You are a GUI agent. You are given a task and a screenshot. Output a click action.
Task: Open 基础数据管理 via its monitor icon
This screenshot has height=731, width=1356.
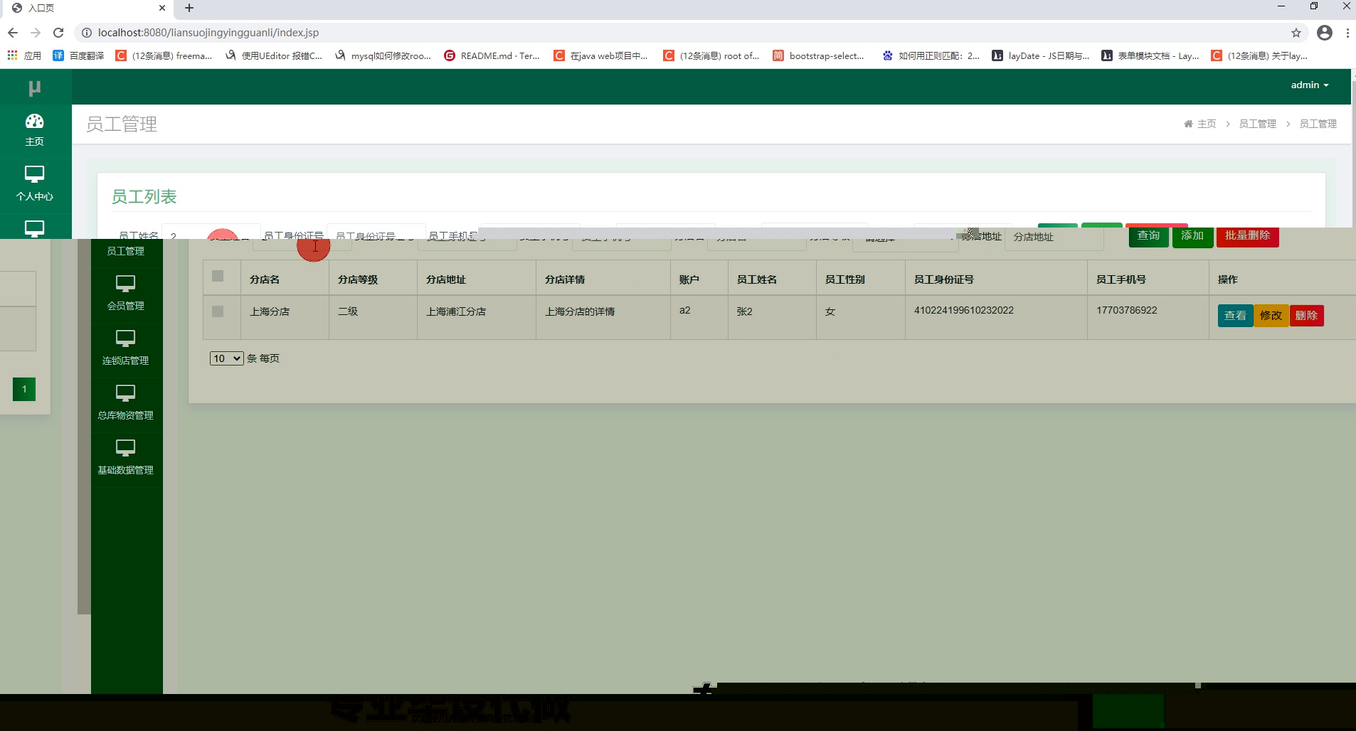(125, 455)
